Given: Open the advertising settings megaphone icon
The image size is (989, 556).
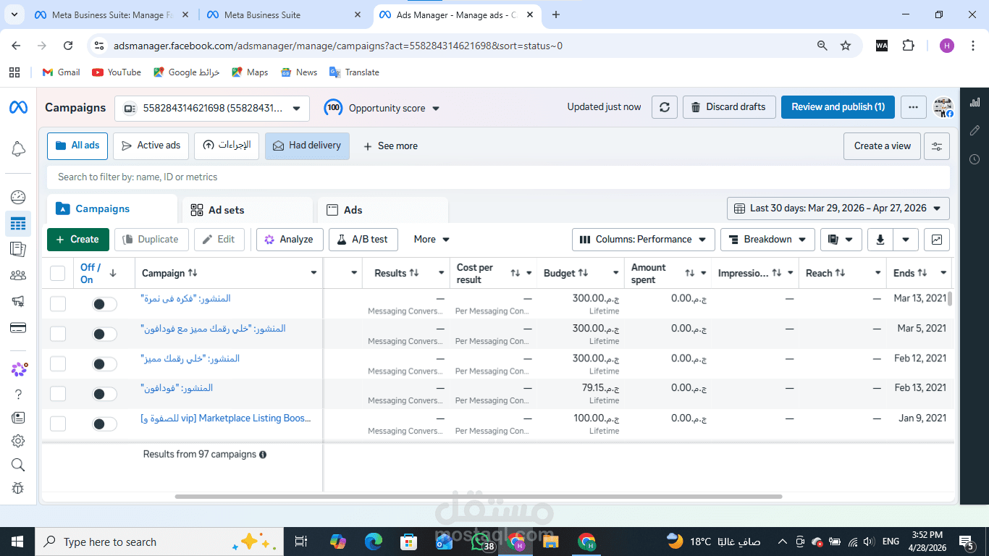Looking at the screenshot, I should tap(18, 301).
